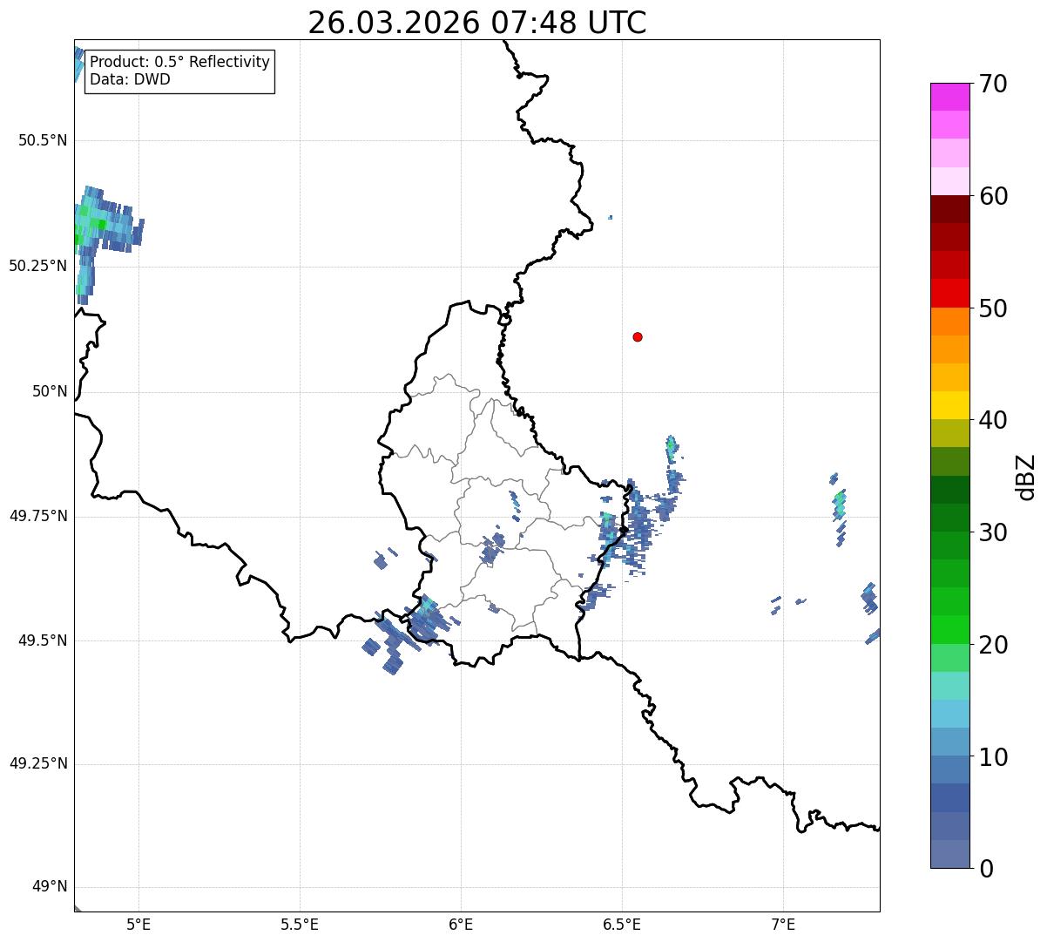Select the 49.5°N latitude label
Viewport: 1047px width, 942px height.
pyautogui.click(x=43, y=640)
